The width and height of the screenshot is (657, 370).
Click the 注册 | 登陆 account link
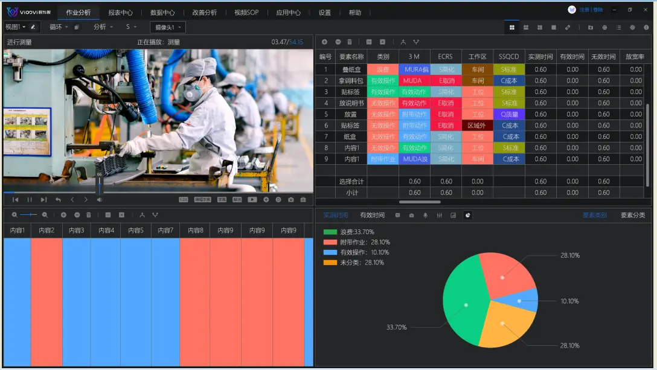pos(591,10)
